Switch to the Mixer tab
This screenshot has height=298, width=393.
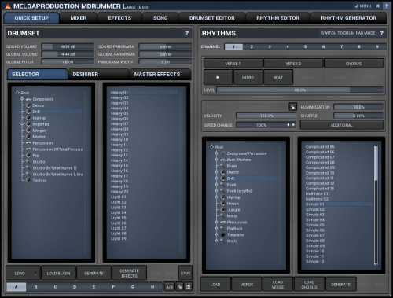tap(79, 18)
